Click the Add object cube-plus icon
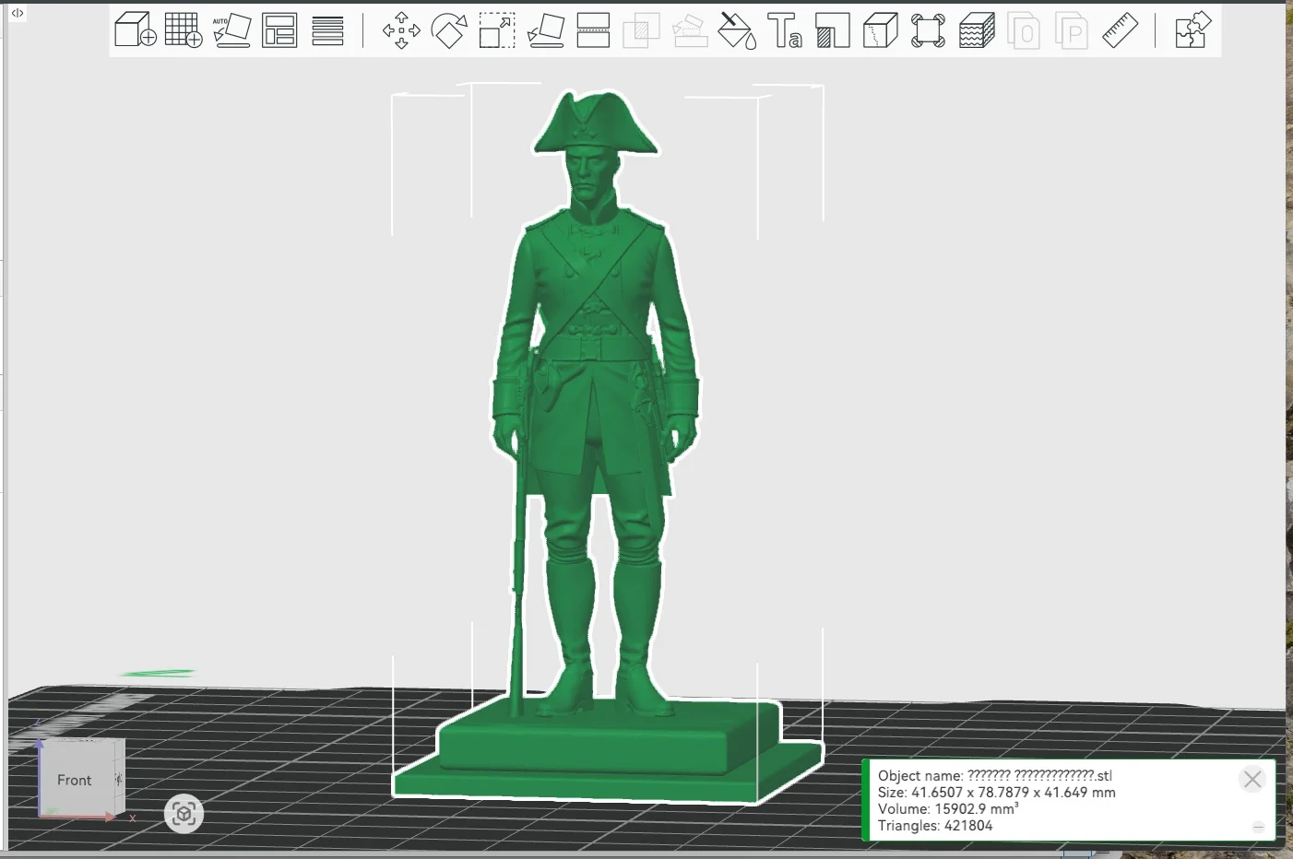This screenshot has height=859, width=1293. 136,30
